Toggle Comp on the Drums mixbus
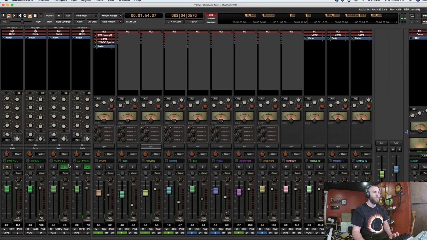The height and width of the screenshot is (240, 427). (x=110, y=173)
